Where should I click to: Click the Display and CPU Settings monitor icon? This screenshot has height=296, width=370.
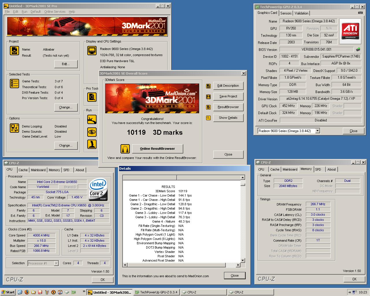(92, 51)
